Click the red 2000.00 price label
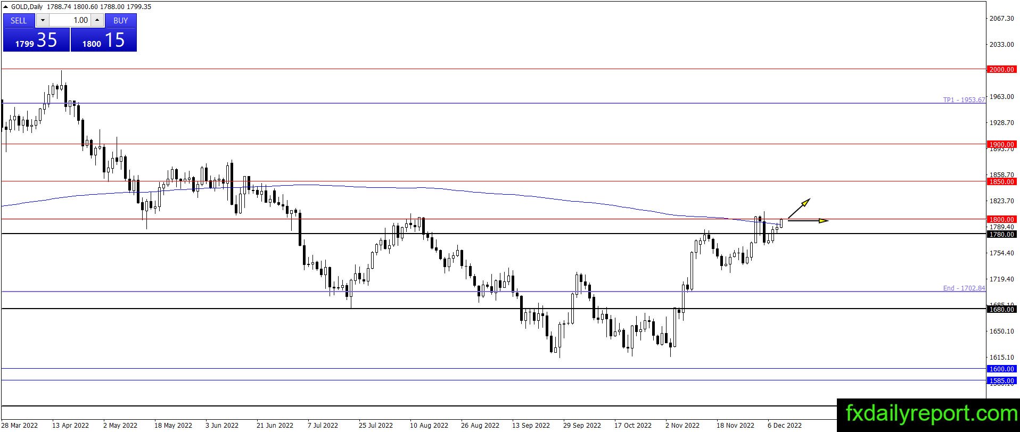The height and width of the screenshot is (432, 1020). pos(1001,69)
